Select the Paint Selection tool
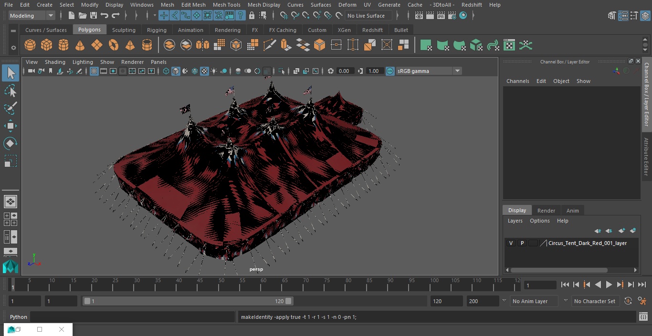The height and width of the screenshot is (336, 652). coord(11,108)
